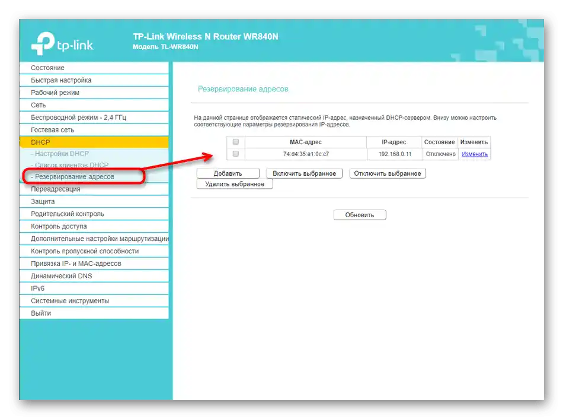Viewport: 563px width, 419px height.
Task: Open Быстрая настройка in sidebar
Action: [94, 80]
